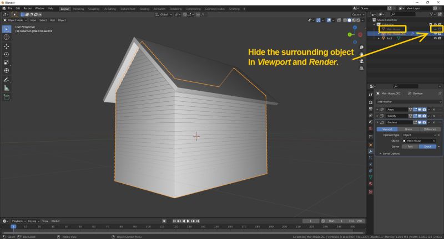Expand the Array modifier panel
The width and height of the screenshot is (444, 239).
377,110
